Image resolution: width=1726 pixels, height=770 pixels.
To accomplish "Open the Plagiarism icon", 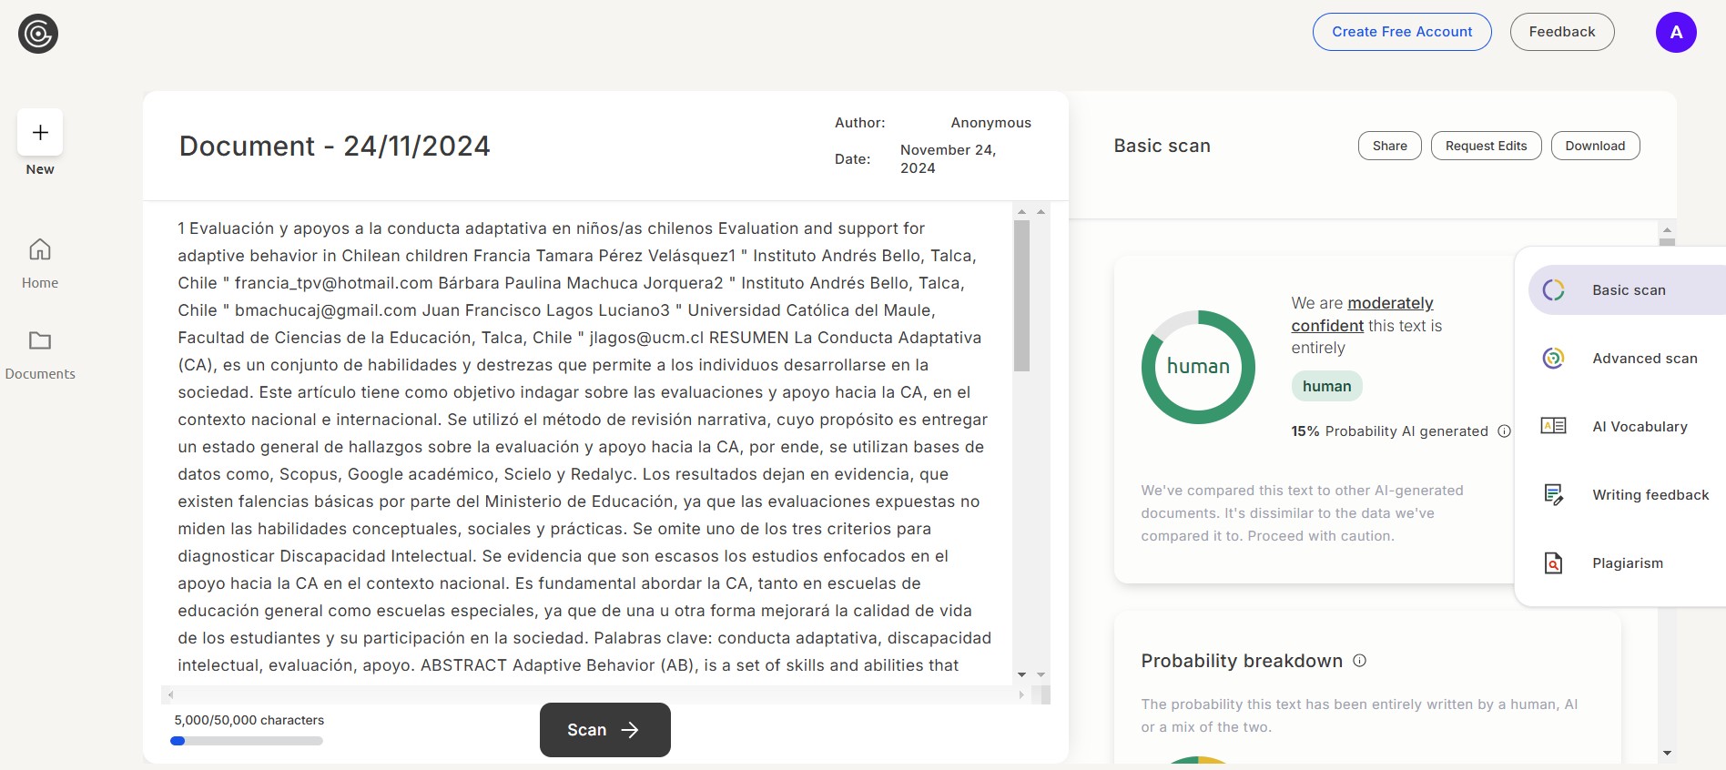I will 1554,563.
